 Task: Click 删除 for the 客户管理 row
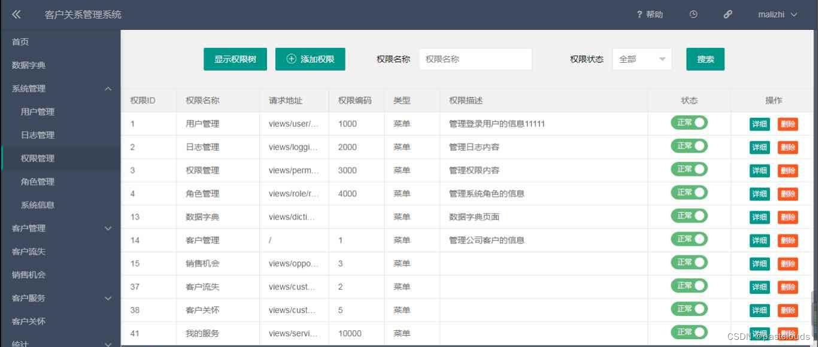point(788,241)
